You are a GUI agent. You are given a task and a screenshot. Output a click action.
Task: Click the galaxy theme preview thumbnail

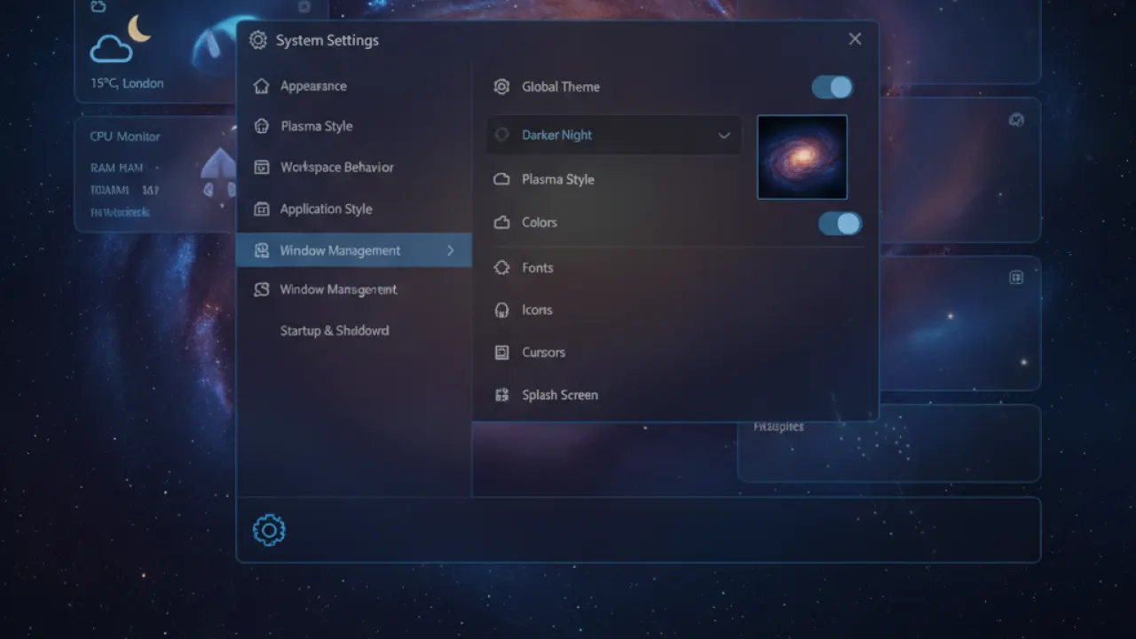click(802, 157)
